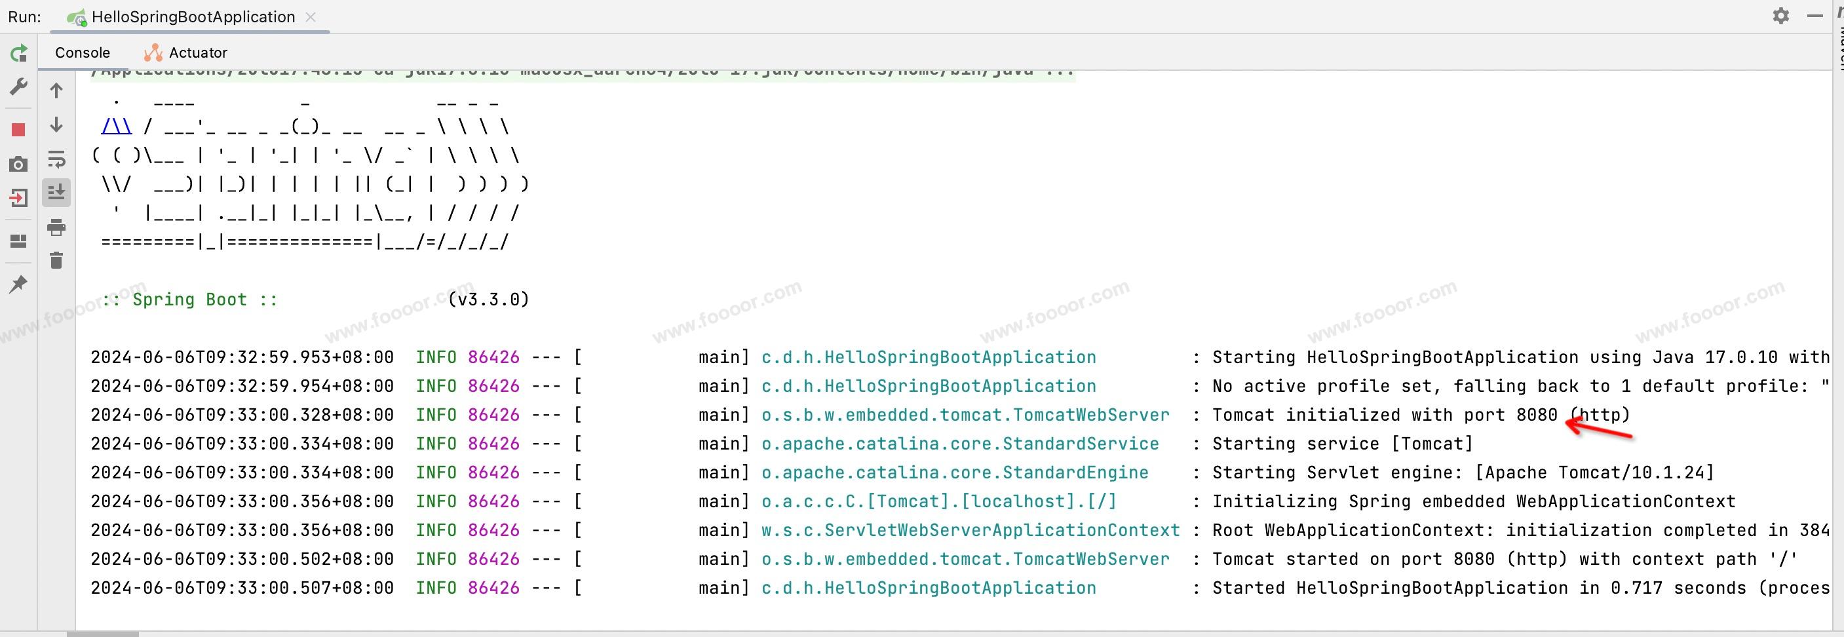Toggle soft-wrap for console lines
The height and width of the screenshot is (637, 1844).
tap(56, 159)
